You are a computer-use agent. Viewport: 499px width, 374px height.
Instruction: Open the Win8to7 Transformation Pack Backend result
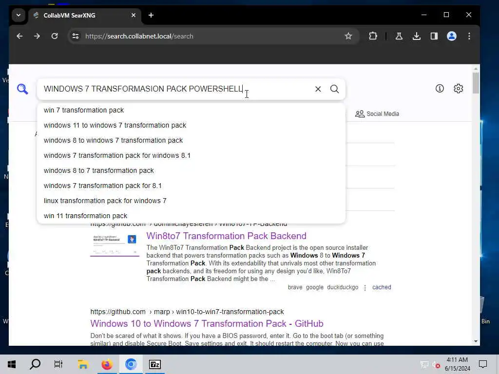pos(226,236)
